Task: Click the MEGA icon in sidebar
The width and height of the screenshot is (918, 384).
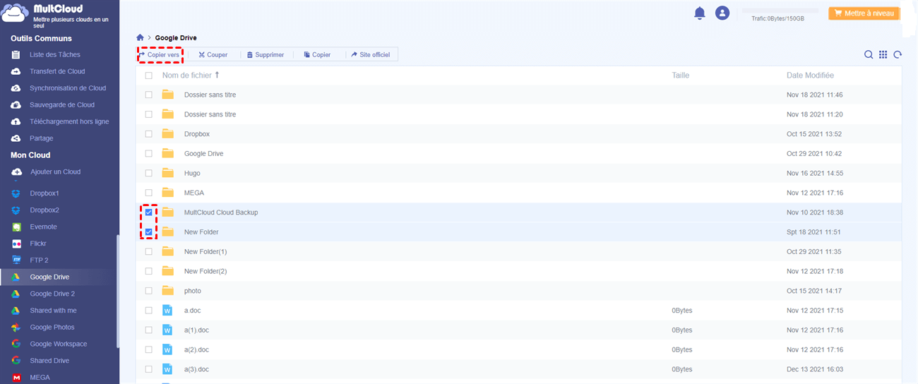Action: click(x=16, y=378)
